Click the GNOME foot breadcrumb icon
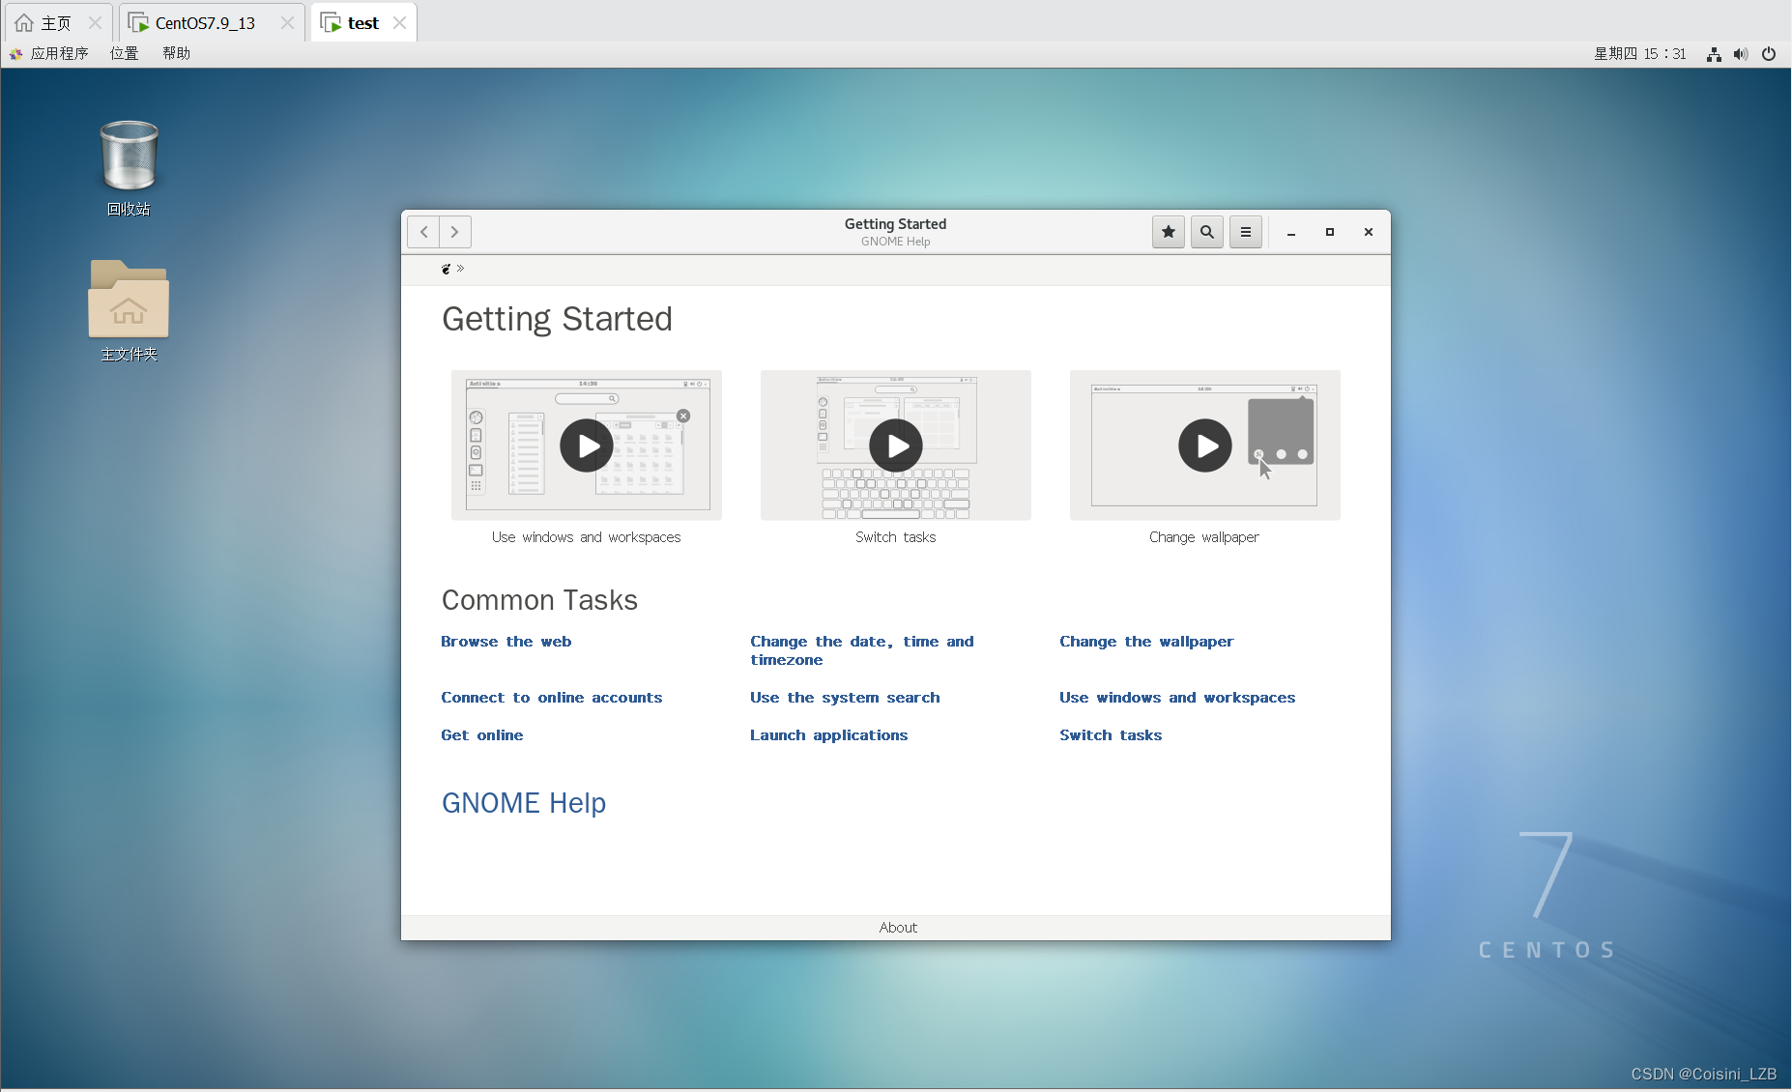 tap(447, 269)
